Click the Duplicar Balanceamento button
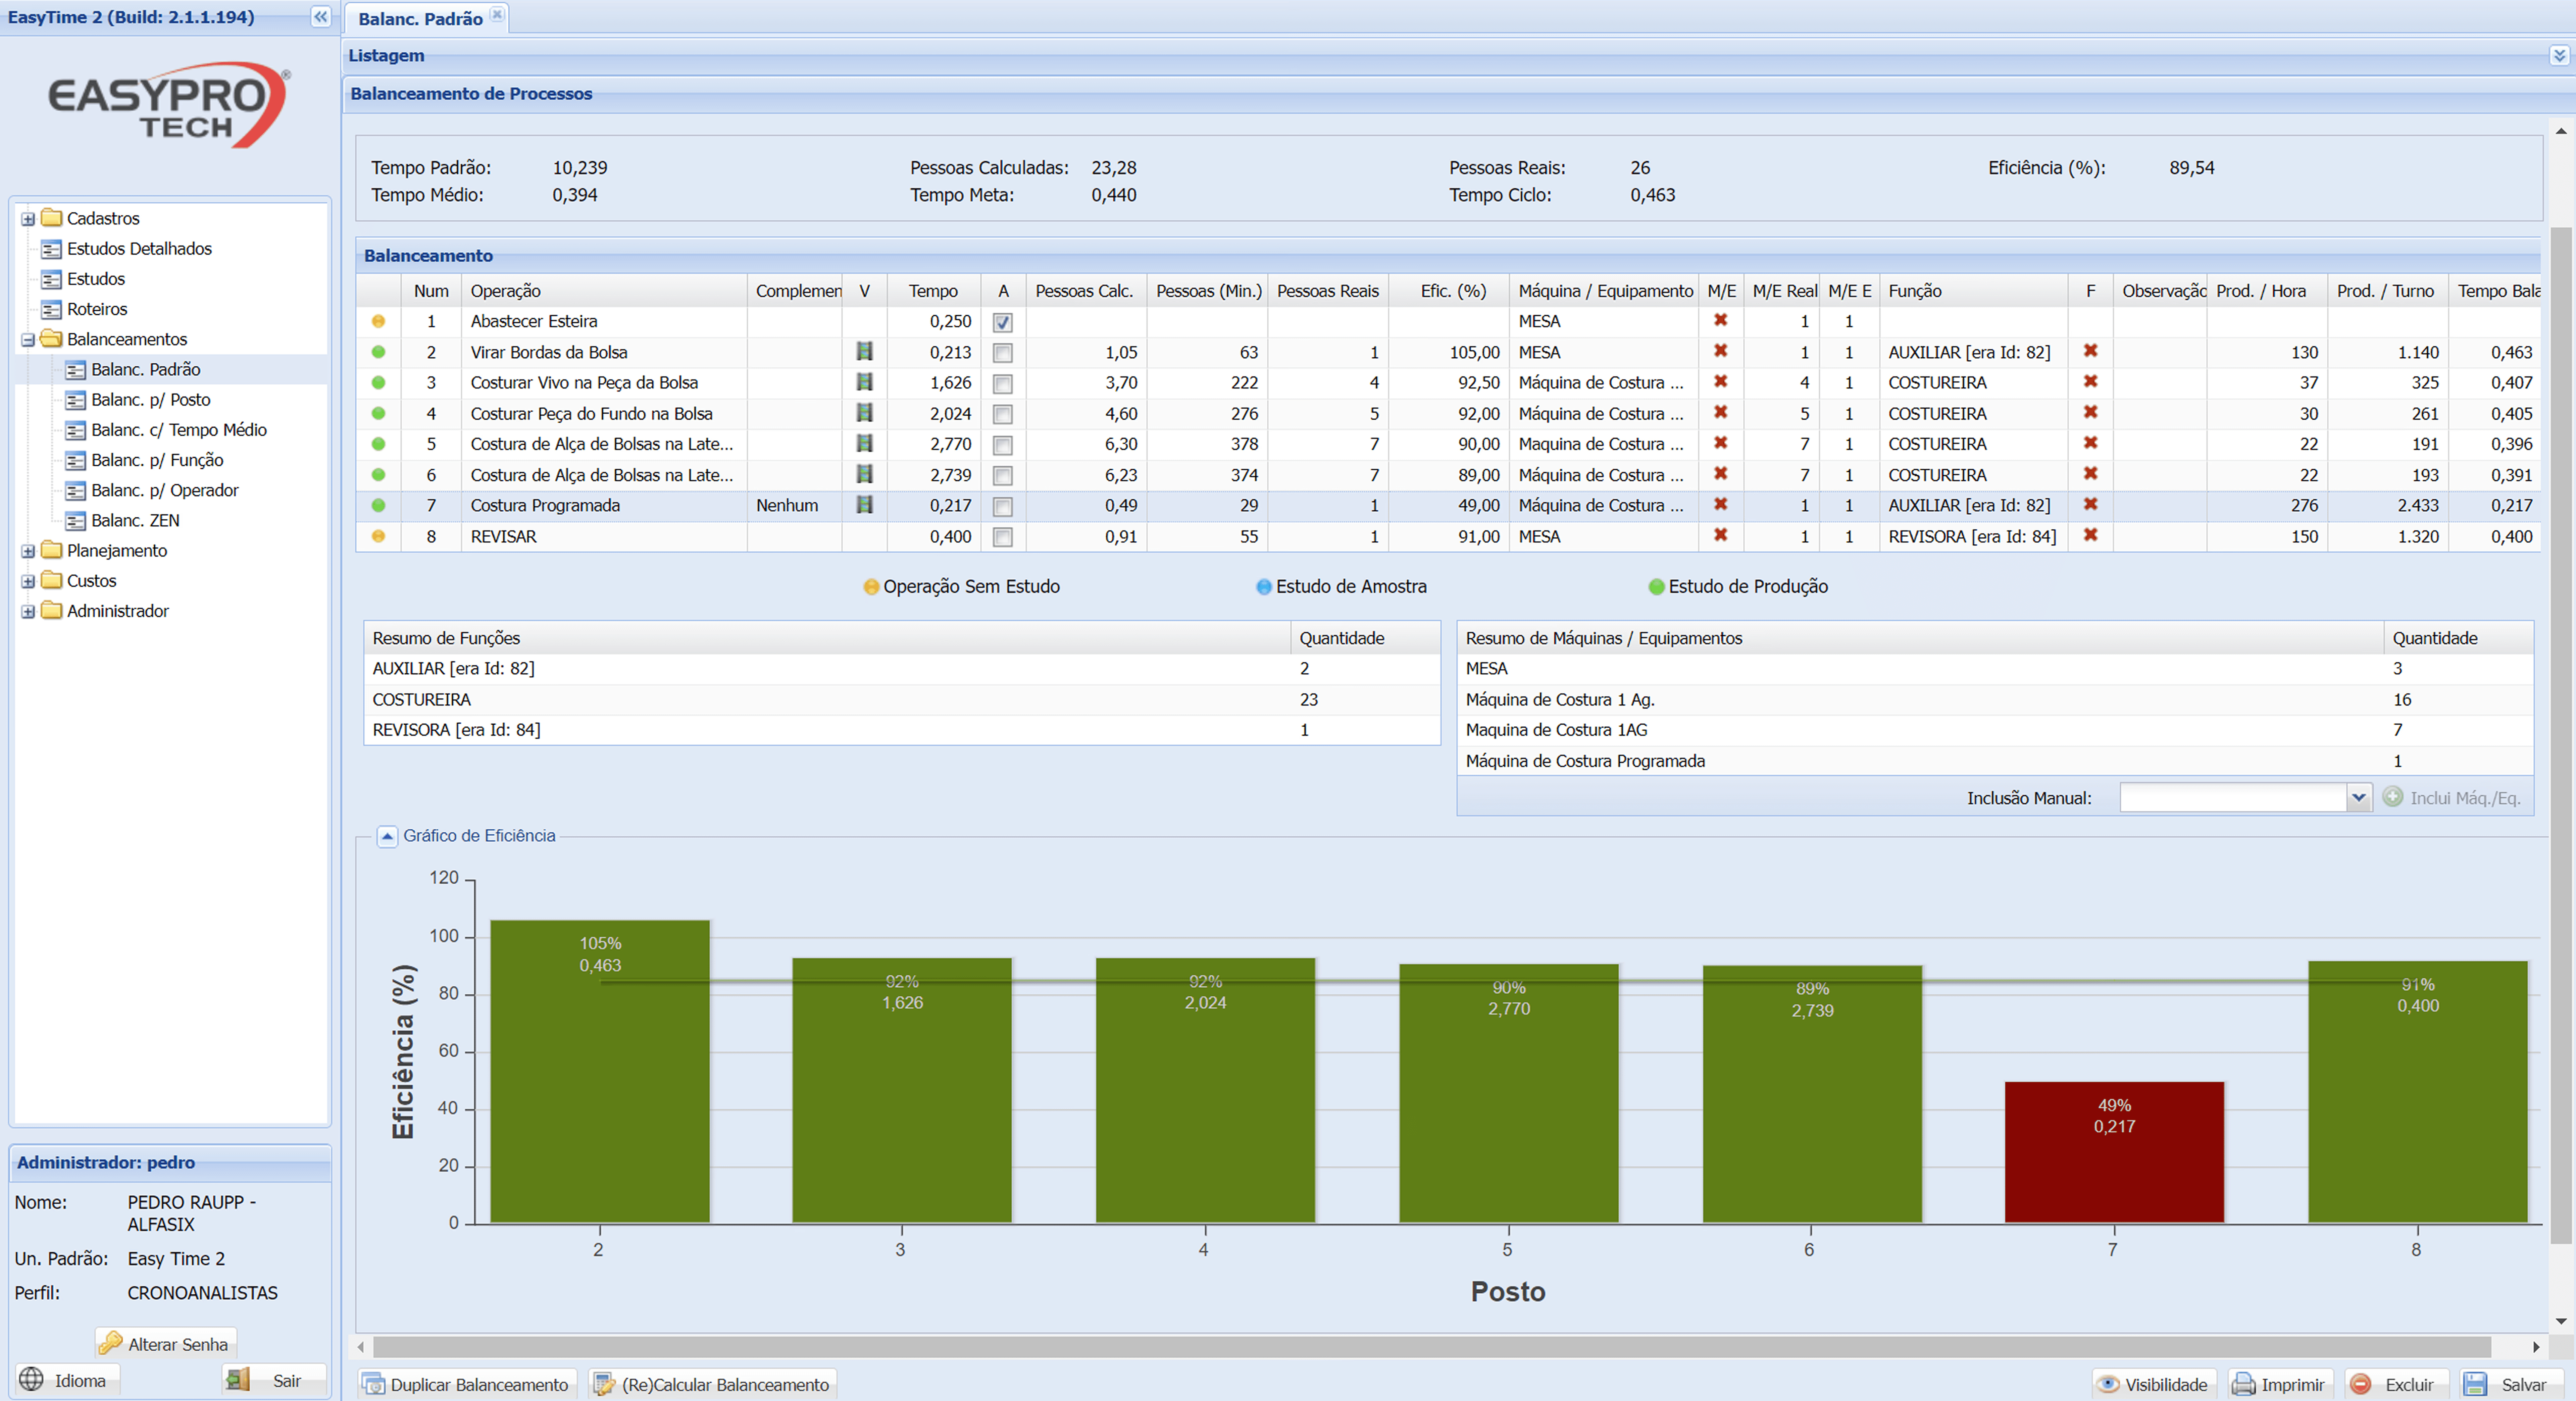 click(x=468, y=1384)
